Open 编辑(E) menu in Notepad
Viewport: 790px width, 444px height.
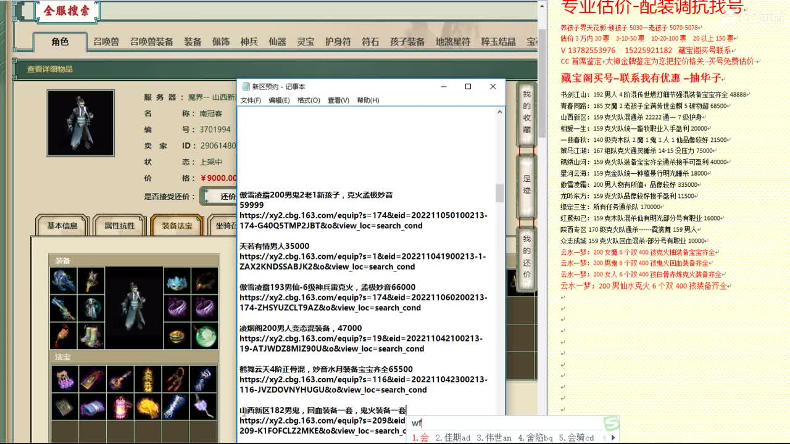(279, 100)
